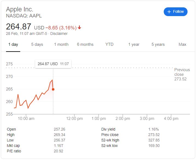Image resolution: width=196 pixels, height=160 pixels.
Task: Switch to the 1 day tab
Action: coord(13,44)
